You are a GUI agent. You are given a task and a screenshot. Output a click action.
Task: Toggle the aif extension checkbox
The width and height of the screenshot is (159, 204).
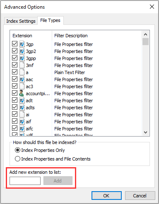tap(14, 121)
